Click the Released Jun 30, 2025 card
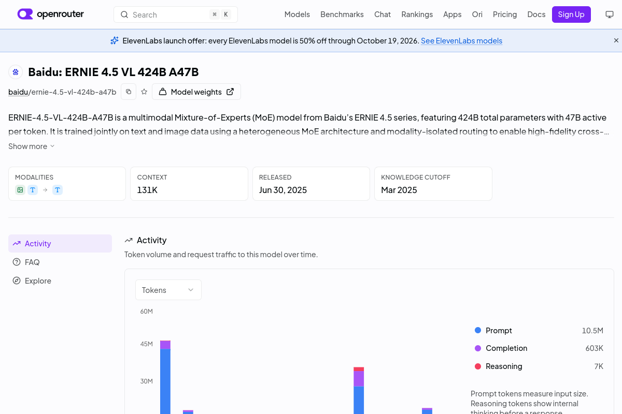The image size is (622, 414). tap(311, 184)
